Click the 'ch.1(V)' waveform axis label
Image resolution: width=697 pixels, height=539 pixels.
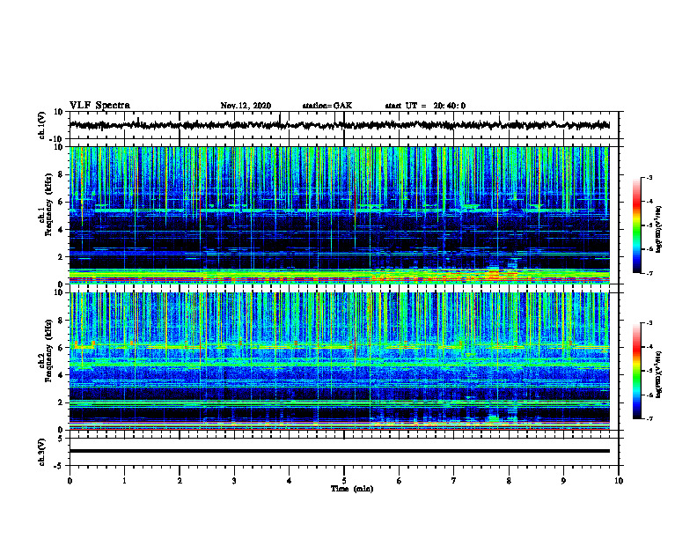[x=42, y=125]
